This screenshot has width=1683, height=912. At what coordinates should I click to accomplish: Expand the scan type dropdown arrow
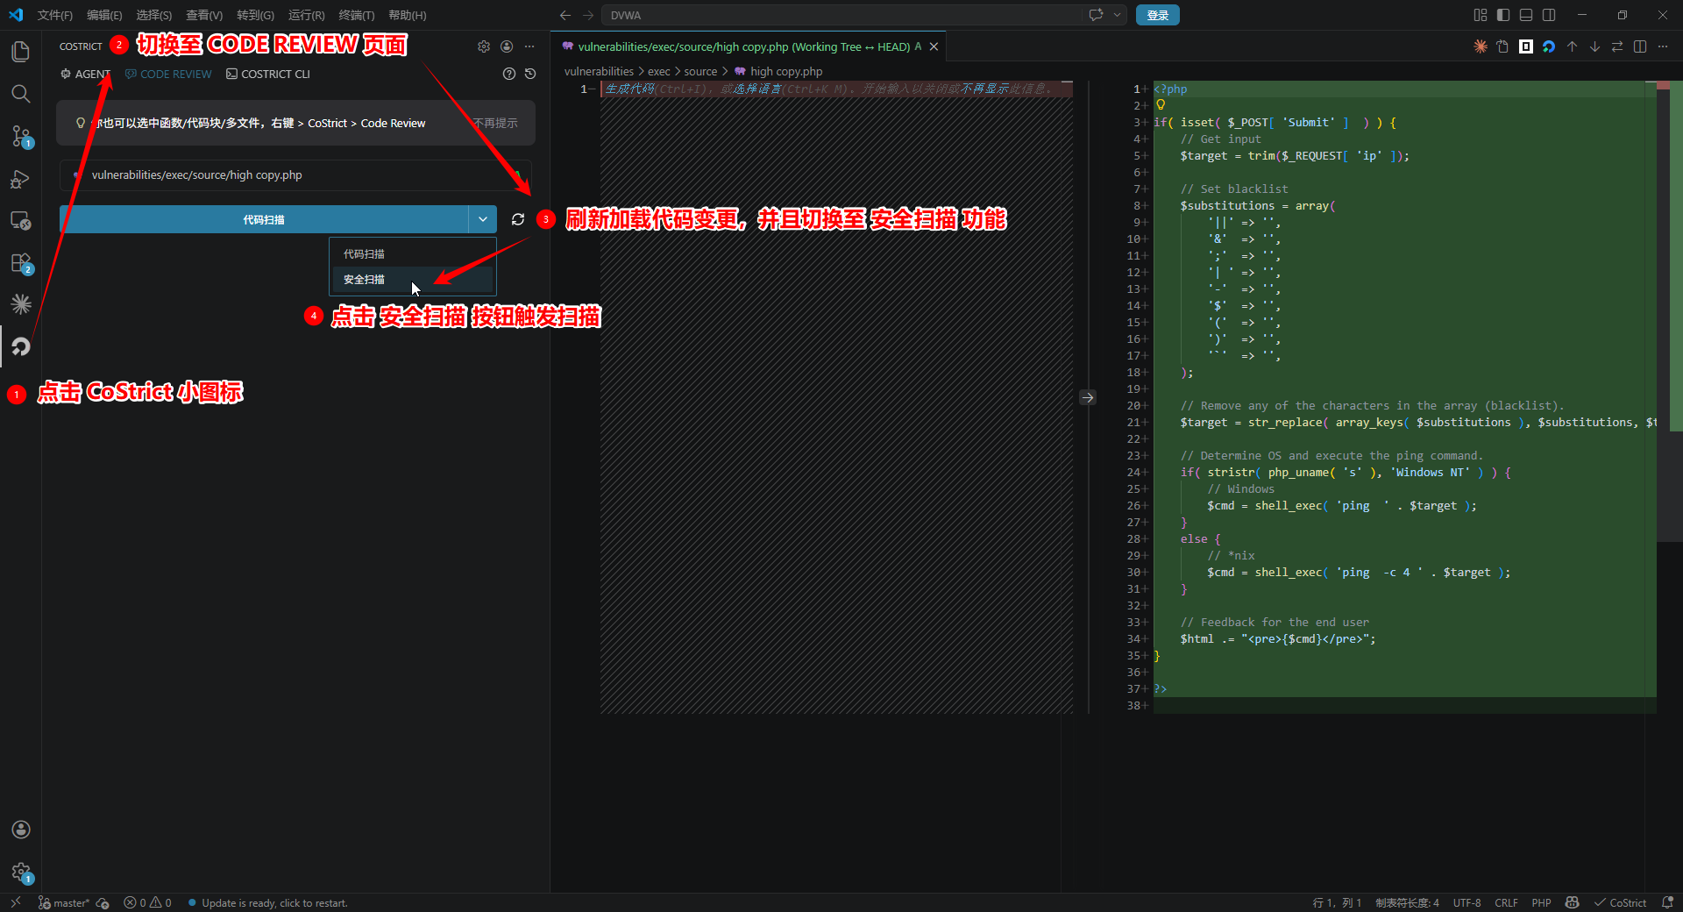pos(483,219)
